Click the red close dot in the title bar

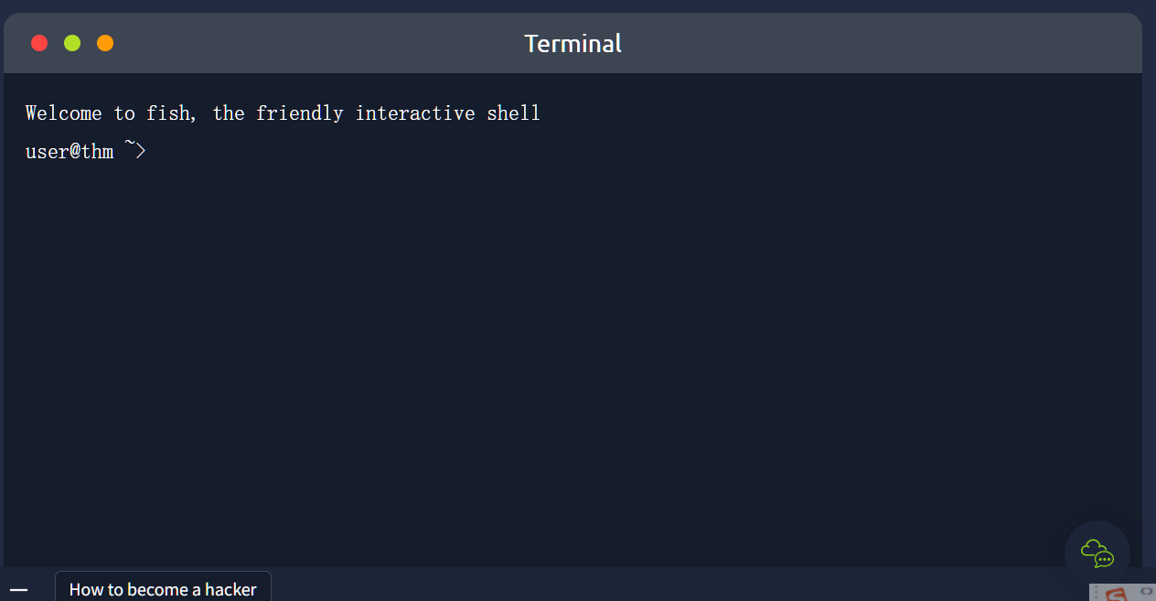pyautogui.click(x=39, y=43)
